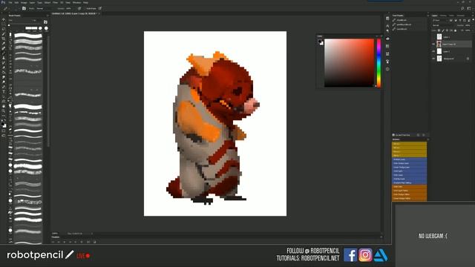Viewport: 475px width, 267px height.
Task: Select the Untitled-1 document tab
Action: tap(73, 13)
